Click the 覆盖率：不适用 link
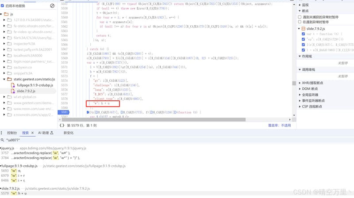The width and height of the screenshot is (354, 198). coord(279,126)
